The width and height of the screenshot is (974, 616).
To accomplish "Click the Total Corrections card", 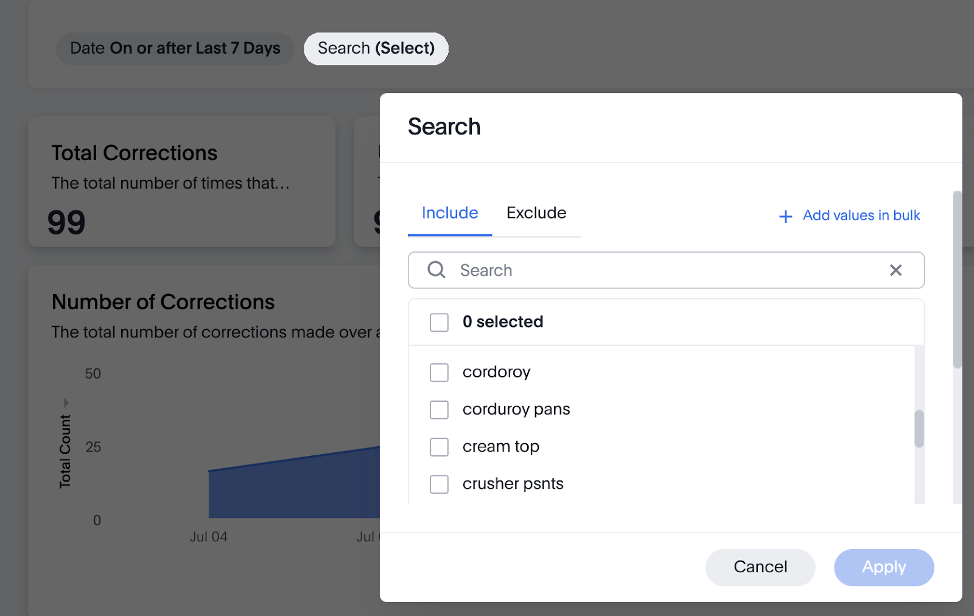I will click(x=181, y=181).
